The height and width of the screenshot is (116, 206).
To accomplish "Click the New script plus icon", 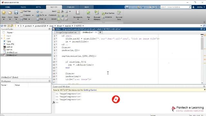I will tap(4, 13).
